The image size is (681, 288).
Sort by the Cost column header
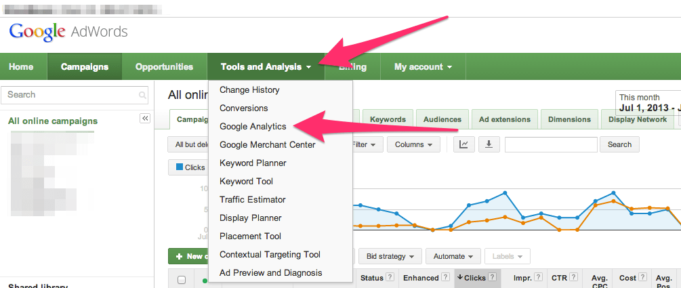pos(628,278)
